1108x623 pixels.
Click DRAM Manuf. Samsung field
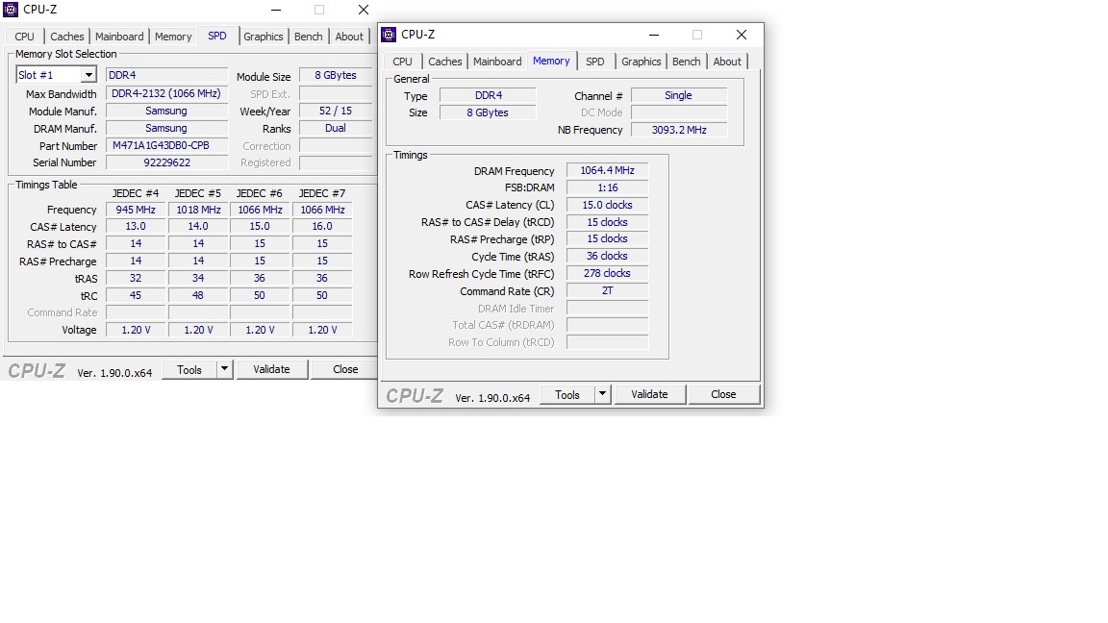(x=166, y=128)
